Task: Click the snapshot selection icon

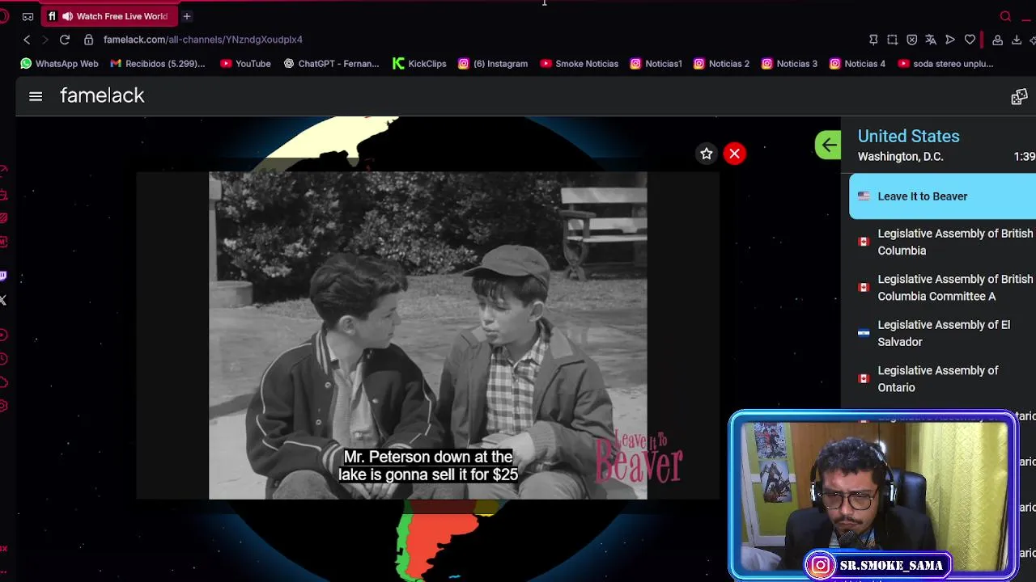Action: [x=892, y=40]
